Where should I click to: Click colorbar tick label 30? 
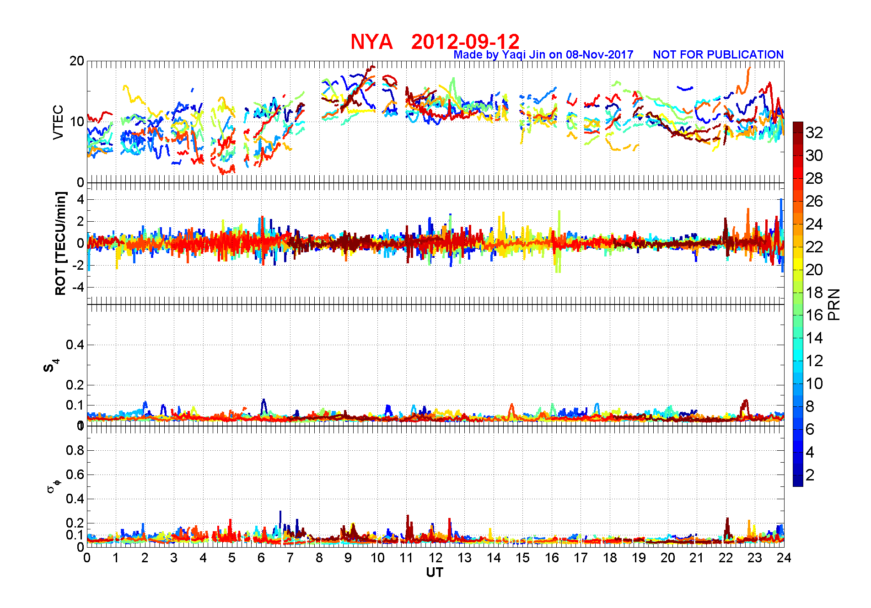pos(814,155)
